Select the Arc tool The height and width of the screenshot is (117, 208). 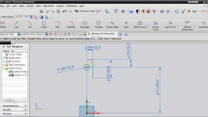point(30,25)
